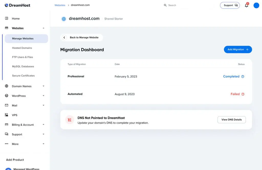Viewport: 262px width, 170px height.
Task: Select MySQL Databases sidebar item
Action: (x=23, y=66)
